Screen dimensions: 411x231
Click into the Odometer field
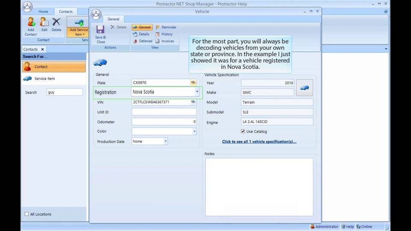(x=164, y=121)
